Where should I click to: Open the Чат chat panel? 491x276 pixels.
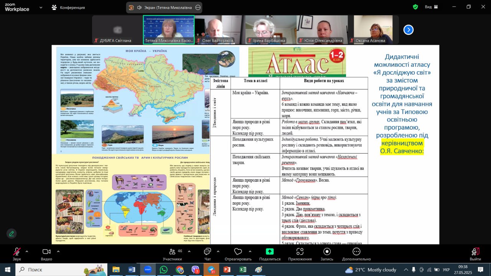[x=208, y=252]
